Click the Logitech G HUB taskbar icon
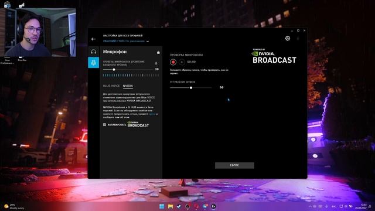This screenshot has height=211, width=375. click(213, 206)
